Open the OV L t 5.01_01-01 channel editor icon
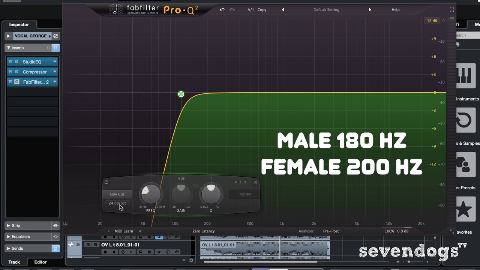This screenshot has width=480, height=270. coord(123,252)
